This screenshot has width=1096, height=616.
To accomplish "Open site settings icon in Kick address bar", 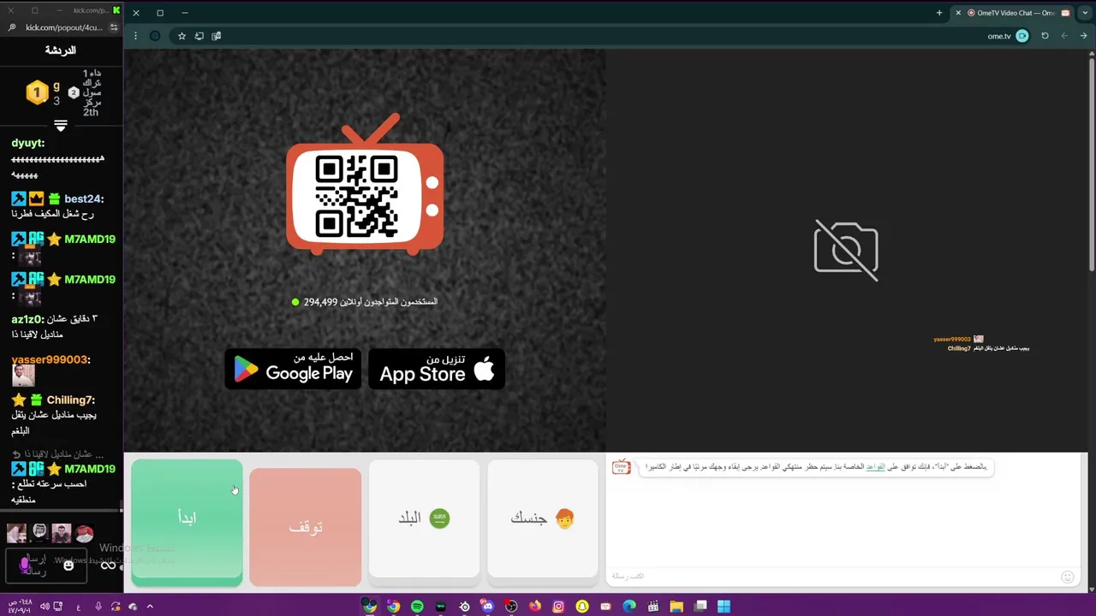I will pyautogui.click(x=114, y=27).
